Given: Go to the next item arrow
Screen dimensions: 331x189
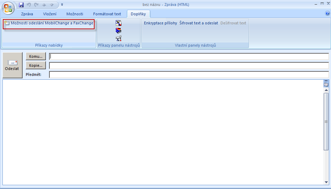Looking at the screenshot, I should (52, 5).
